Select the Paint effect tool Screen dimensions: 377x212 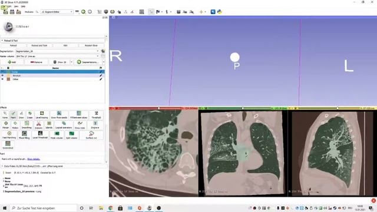13,115
